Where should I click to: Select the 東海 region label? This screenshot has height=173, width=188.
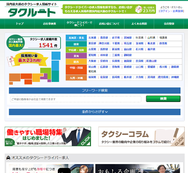click(x=76, y=56)
